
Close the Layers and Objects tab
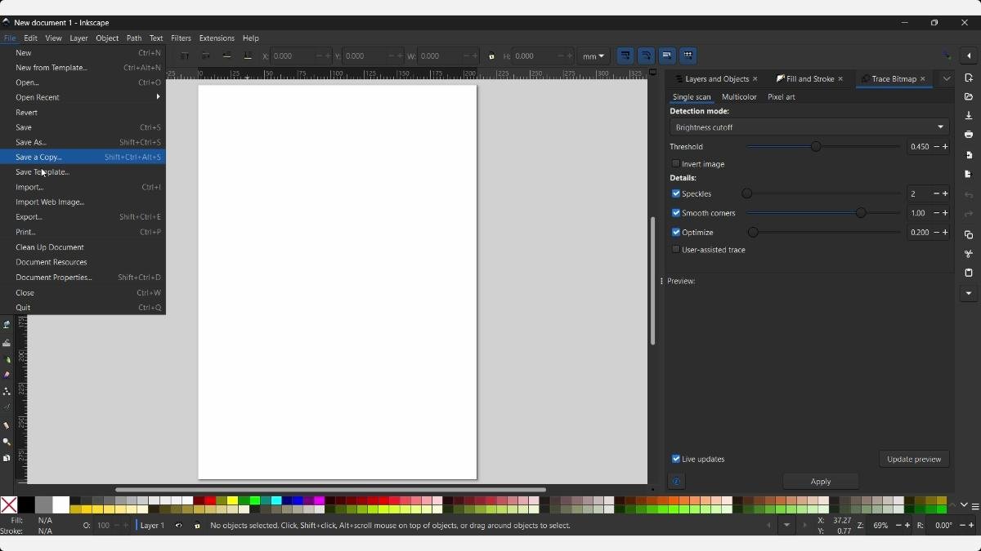(x=755, y=79)
